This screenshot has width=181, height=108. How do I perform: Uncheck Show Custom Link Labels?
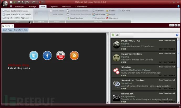(15, 11)
